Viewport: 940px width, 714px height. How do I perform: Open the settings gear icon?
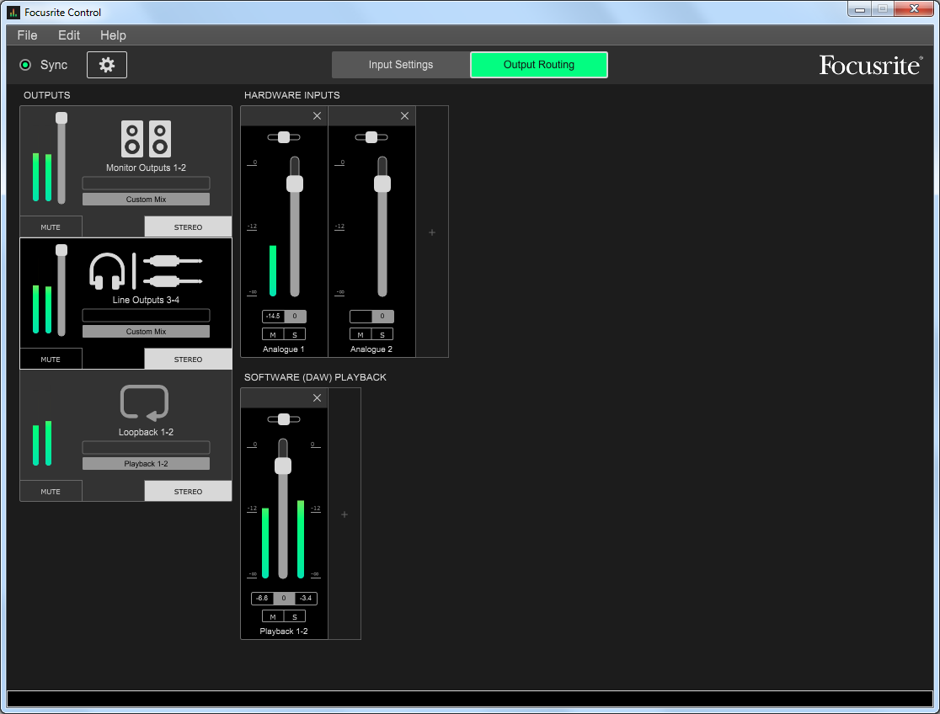pos(107,65)
